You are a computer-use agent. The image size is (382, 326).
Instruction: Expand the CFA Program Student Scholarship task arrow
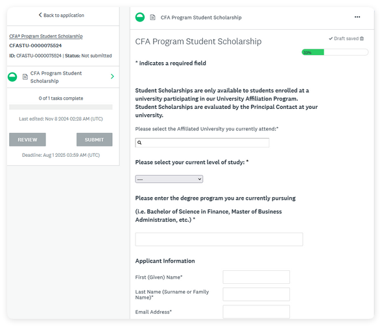pos(112,76)
